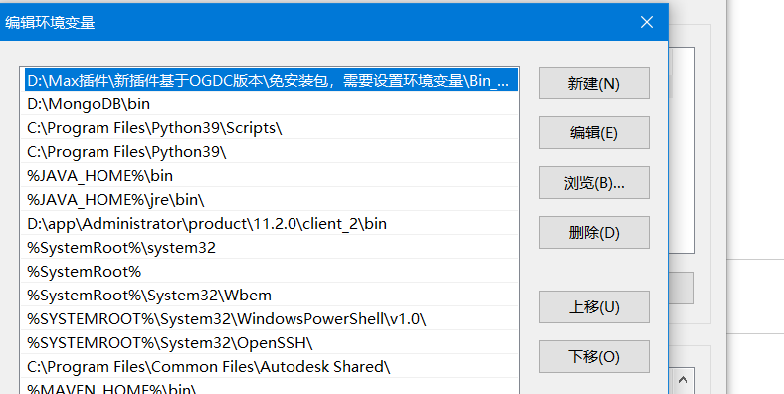Select the client_2\bin Oracle path entry
Image resolution: width=784 pixels, height=394 pixels.
tap(270, 224)
